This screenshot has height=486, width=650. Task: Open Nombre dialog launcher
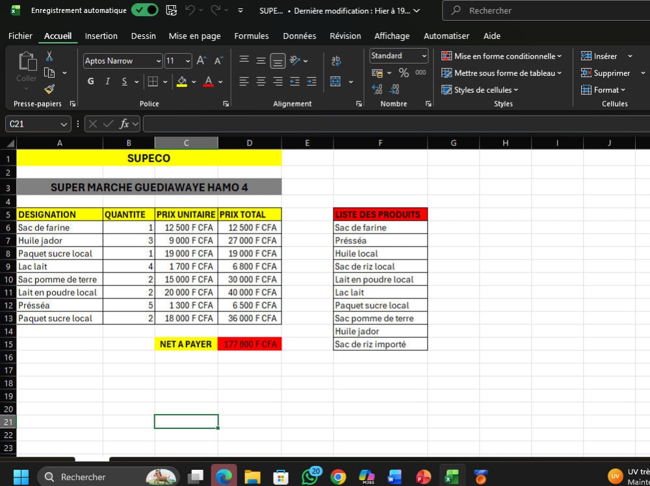[428, 104]
